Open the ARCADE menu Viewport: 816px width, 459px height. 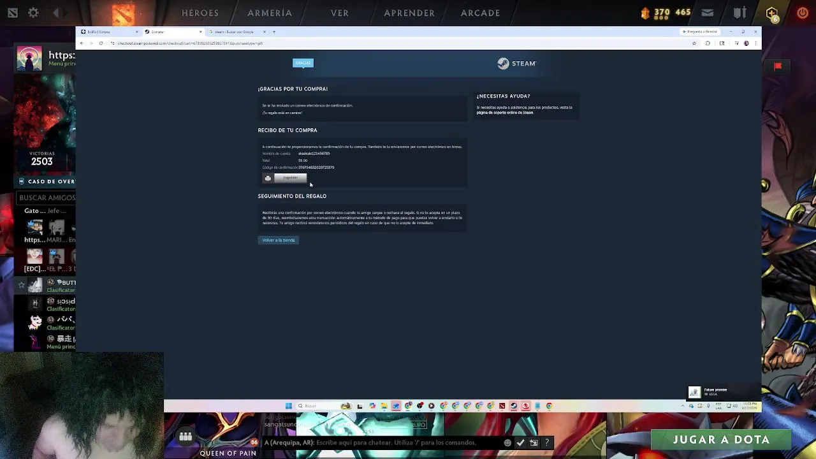click(481, 13)
